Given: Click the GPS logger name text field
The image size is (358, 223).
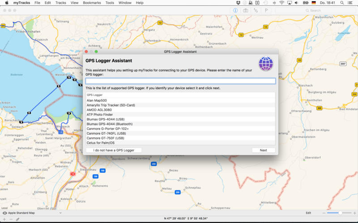Looking at the screenshot, I should coord(180,81).
